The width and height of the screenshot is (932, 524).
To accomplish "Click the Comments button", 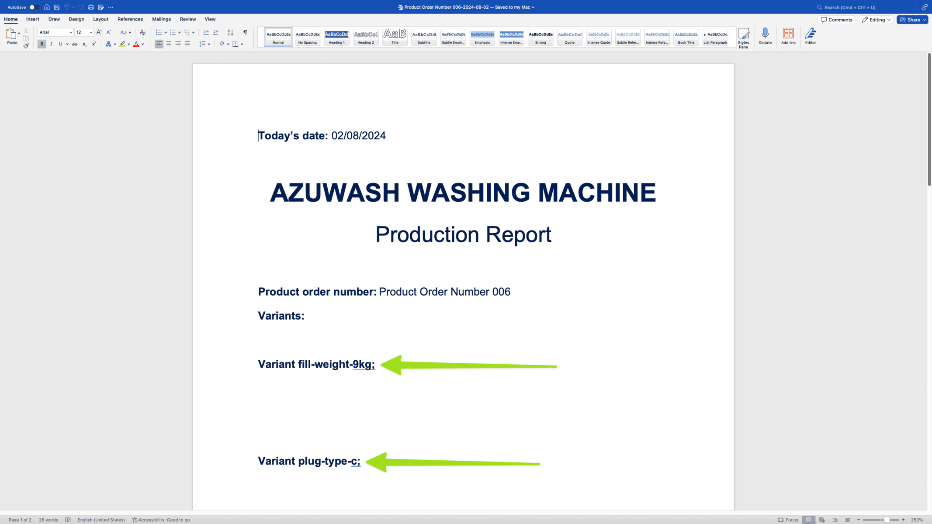I will (836, 20).
